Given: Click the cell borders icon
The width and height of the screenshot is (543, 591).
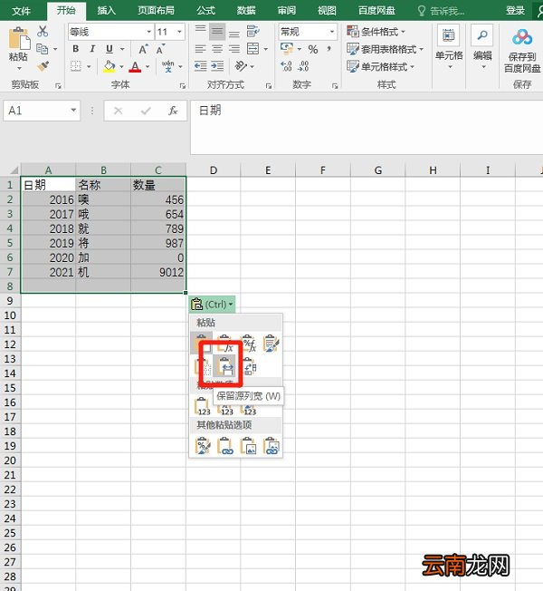Looking at the screenshot, I should [76, 66].
